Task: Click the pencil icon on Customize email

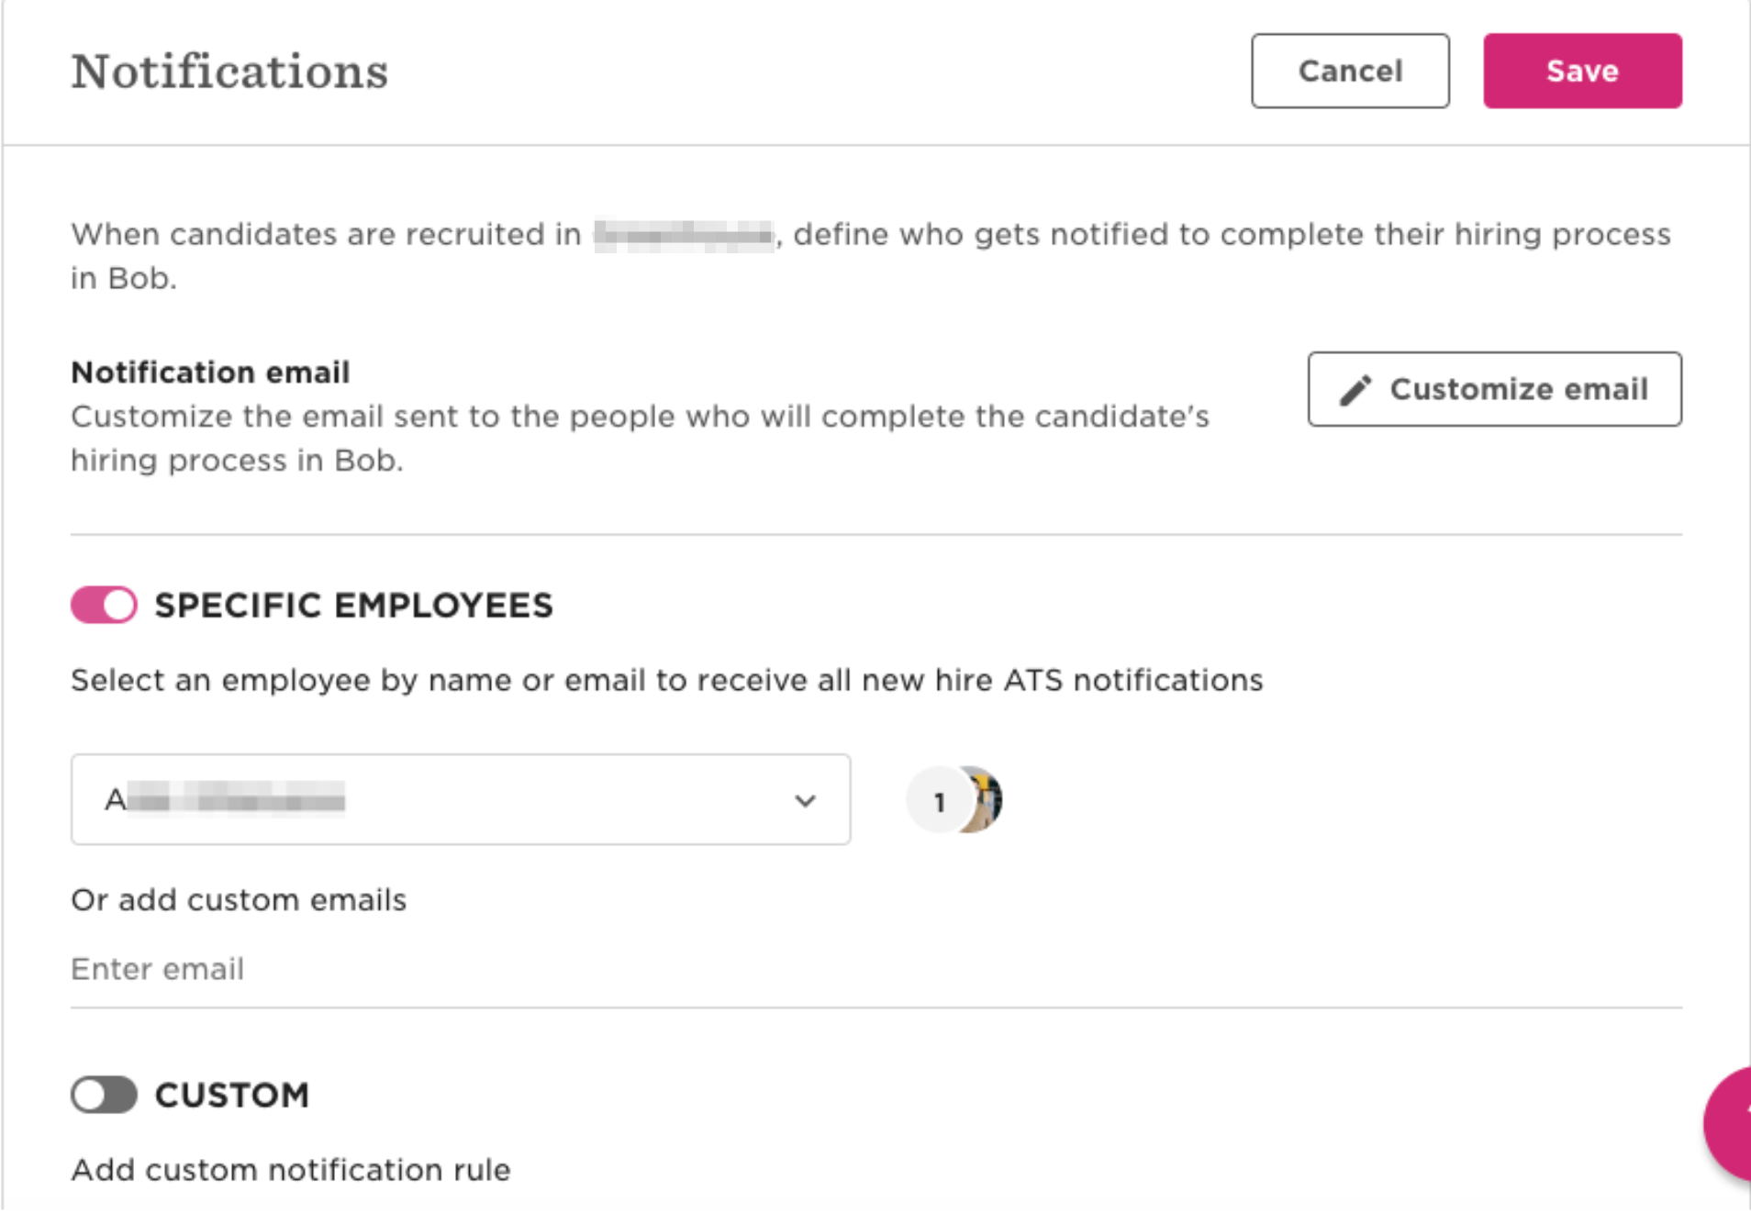Action: point(1355,390)
